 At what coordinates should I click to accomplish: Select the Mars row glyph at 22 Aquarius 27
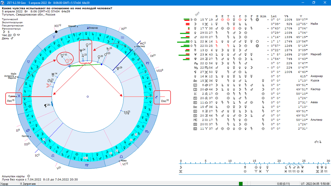coord(195,37)
